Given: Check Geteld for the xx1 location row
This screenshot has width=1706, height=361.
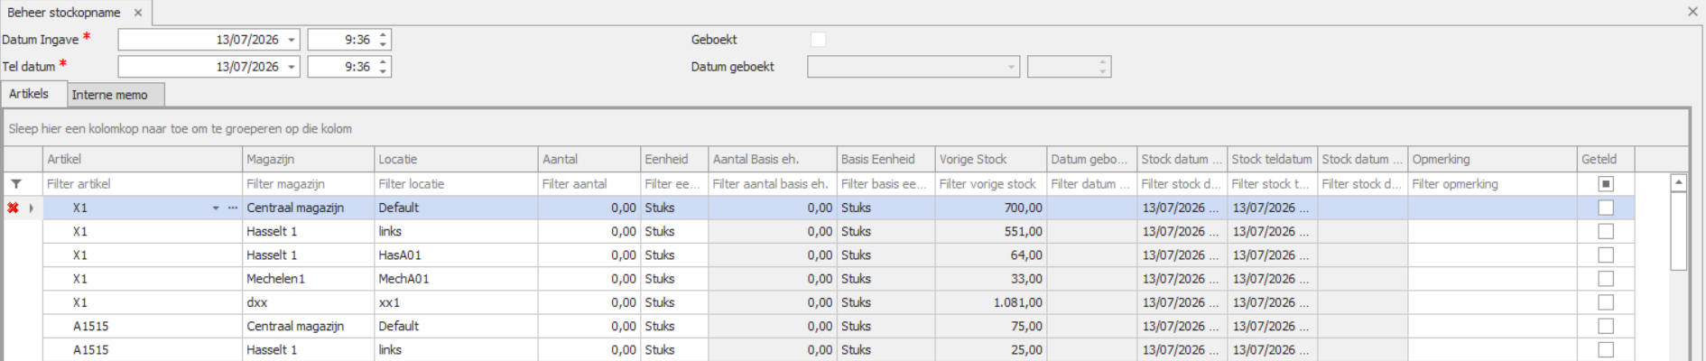Looking at the screenshot, I should (x=1606, y=302).
